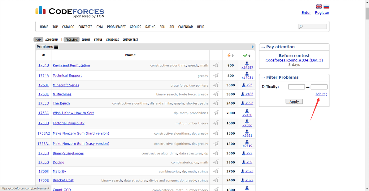
Task: Click the blue arrow in the Problems header
Action: point(253,47)
